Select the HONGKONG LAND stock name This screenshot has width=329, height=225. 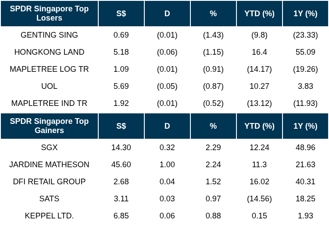coord(49,52)
